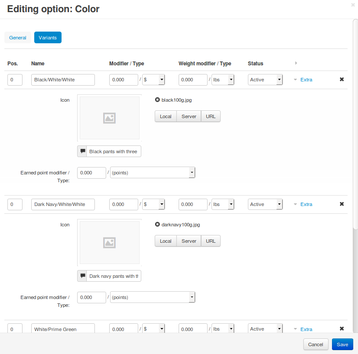Choose Server file for Black/White/White icon

(x=189, y=116)
